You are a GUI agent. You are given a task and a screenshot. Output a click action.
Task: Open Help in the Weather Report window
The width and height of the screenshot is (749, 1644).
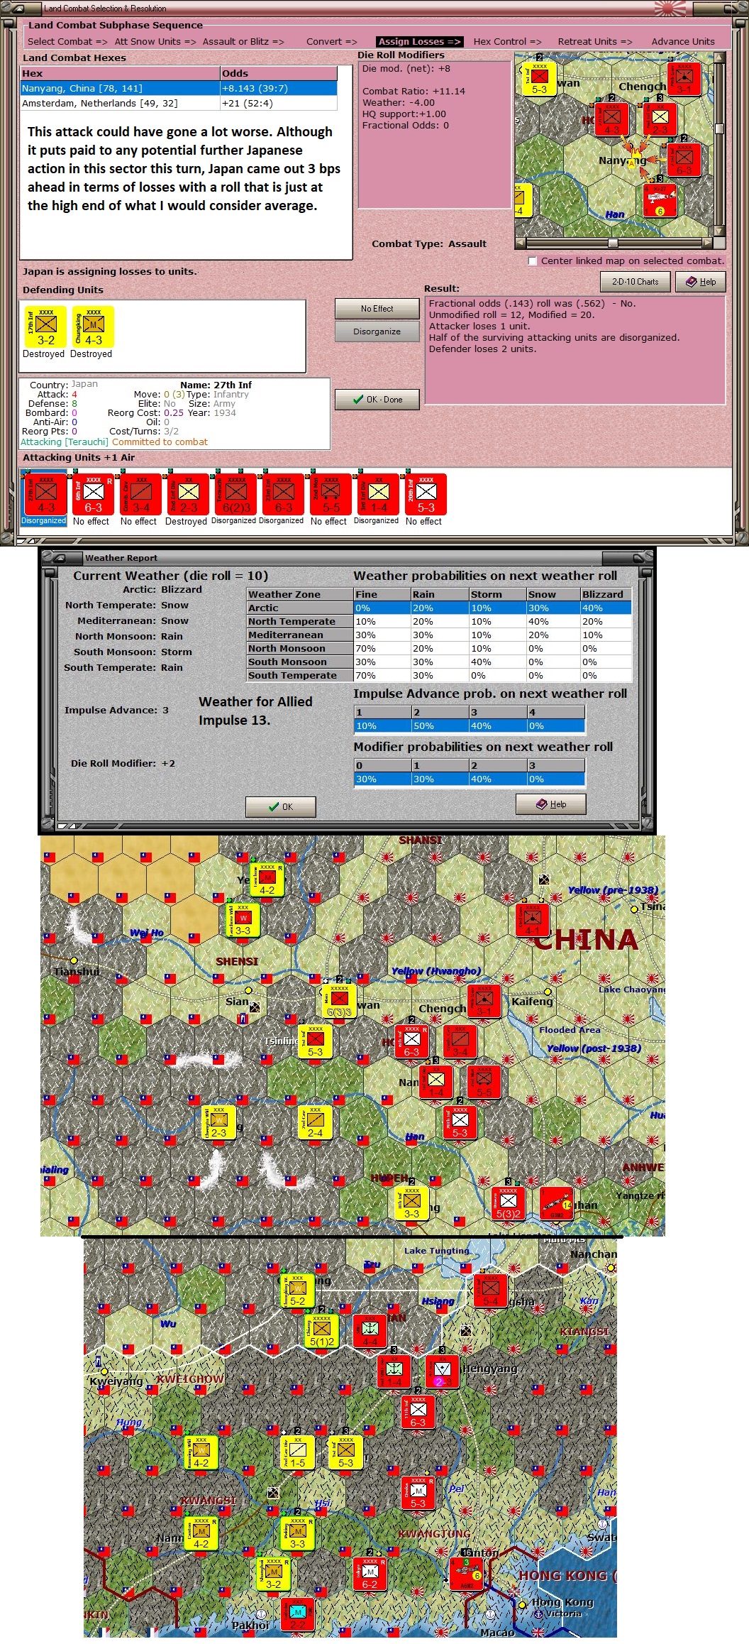[551, 804]
